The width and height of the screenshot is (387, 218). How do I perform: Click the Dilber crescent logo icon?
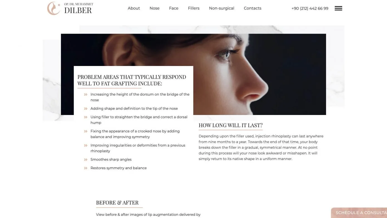[x=53, y=8]
